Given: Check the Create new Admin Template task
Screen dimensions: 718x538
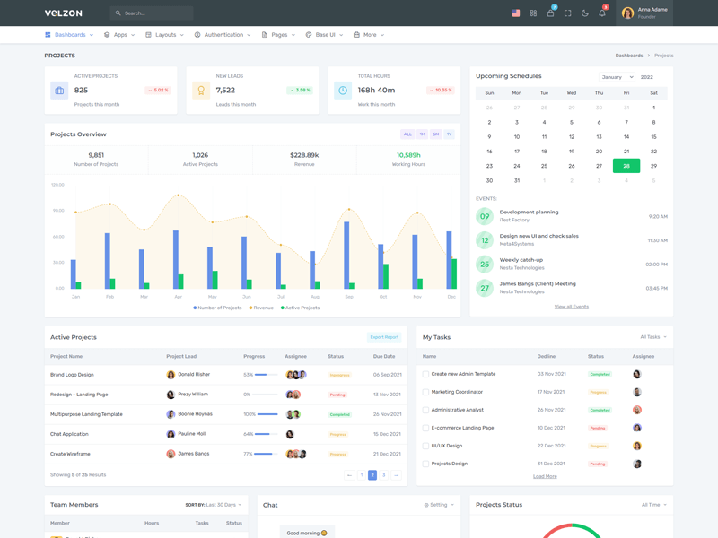Looking at the screenshot, I should [x=425, y=374].
